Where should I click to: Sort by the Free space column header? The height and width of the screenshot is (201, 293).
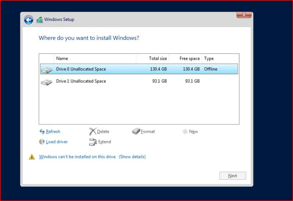[185, 58]
